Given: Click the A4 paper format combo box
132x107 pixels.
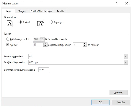Looking at the screenshot, I should 78,56.
